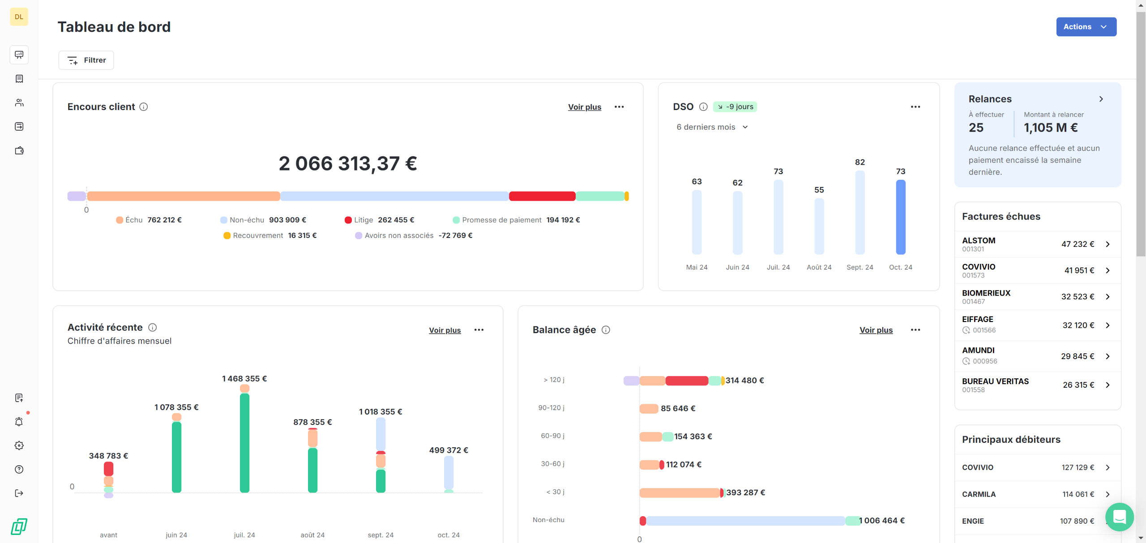Expand the Actions dropdown button
This screenshot has width=1146, height=543.
click(x=1086, y=27)
